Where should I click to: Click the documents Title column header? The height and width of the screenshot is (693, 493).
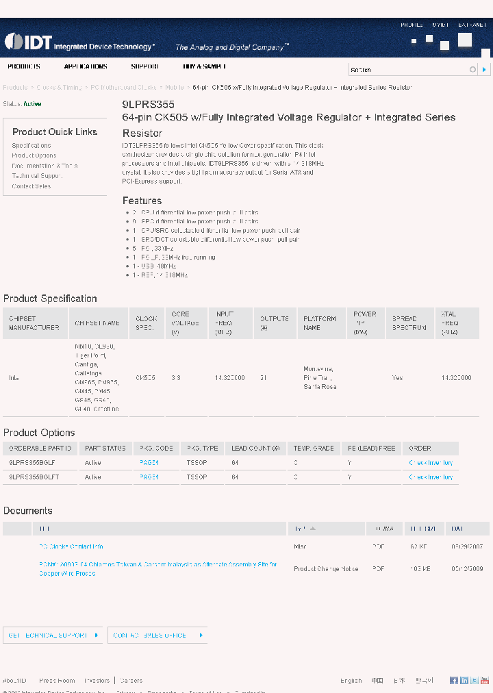[x=159, y=529]
